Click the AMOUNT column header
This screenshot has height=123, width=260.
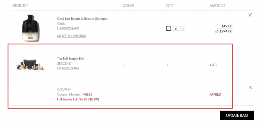click(x=217, y=6)
